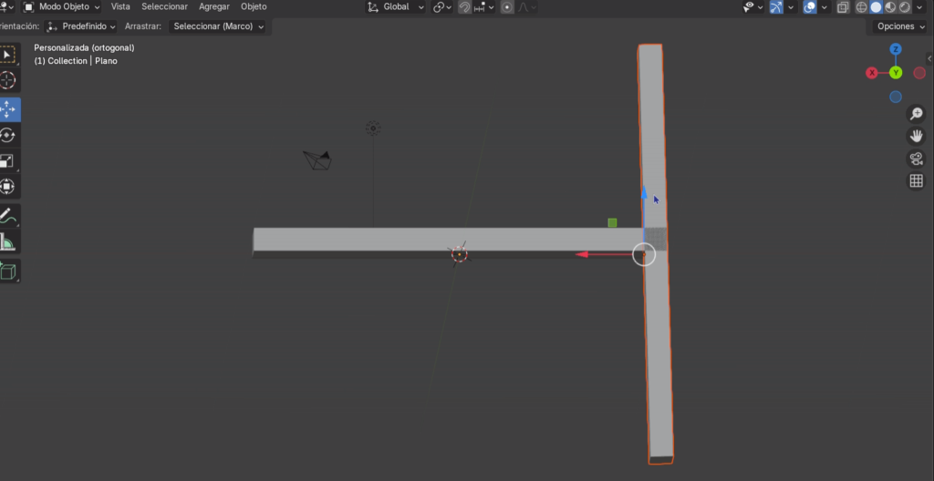Toggle X-ray mode

click(x=843, y=7)
